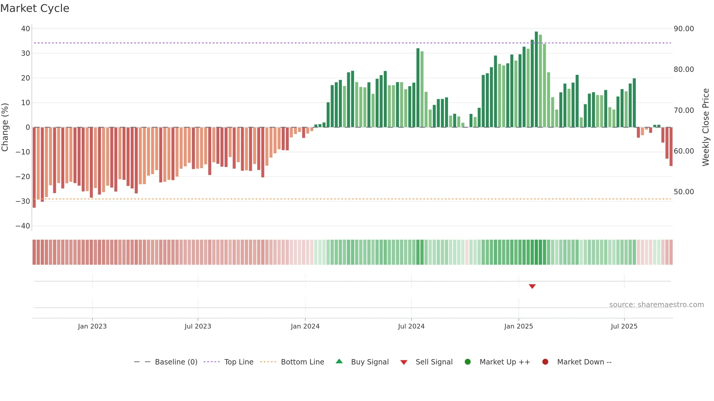Click the 60.00 price axis label
This screenshot has width=714, height=401.
pos(684,151)
